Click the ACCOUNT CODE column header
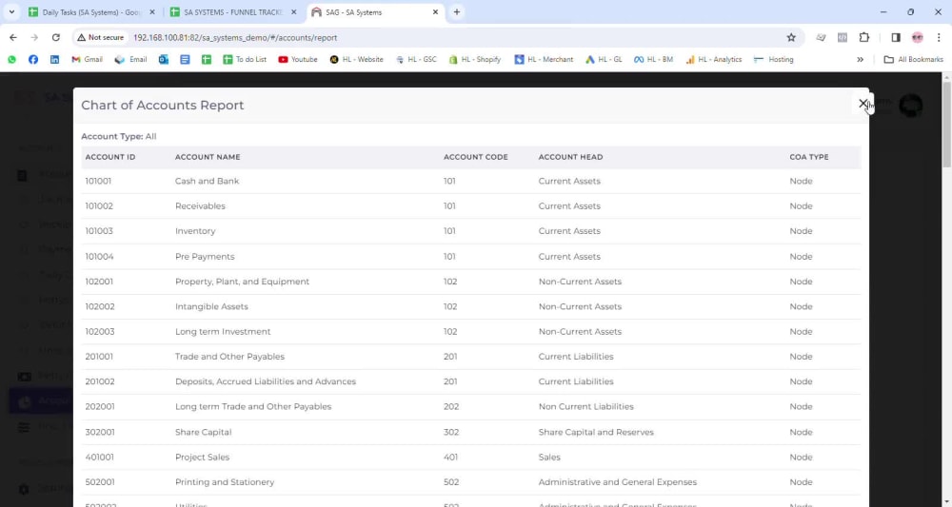 pyautogui.click(x=475, y=157)
